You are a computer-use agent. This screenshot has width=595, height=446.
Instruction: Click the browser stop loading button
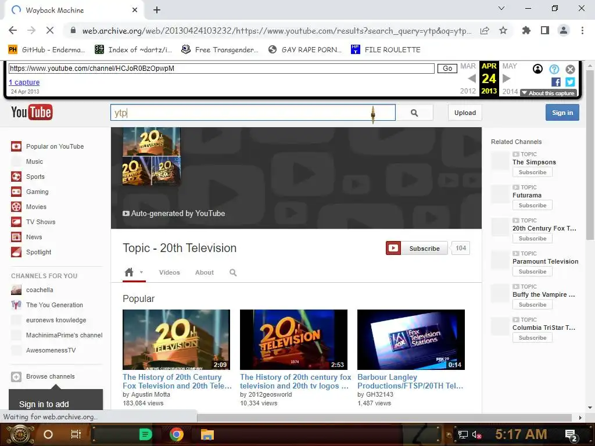(50, 30)
